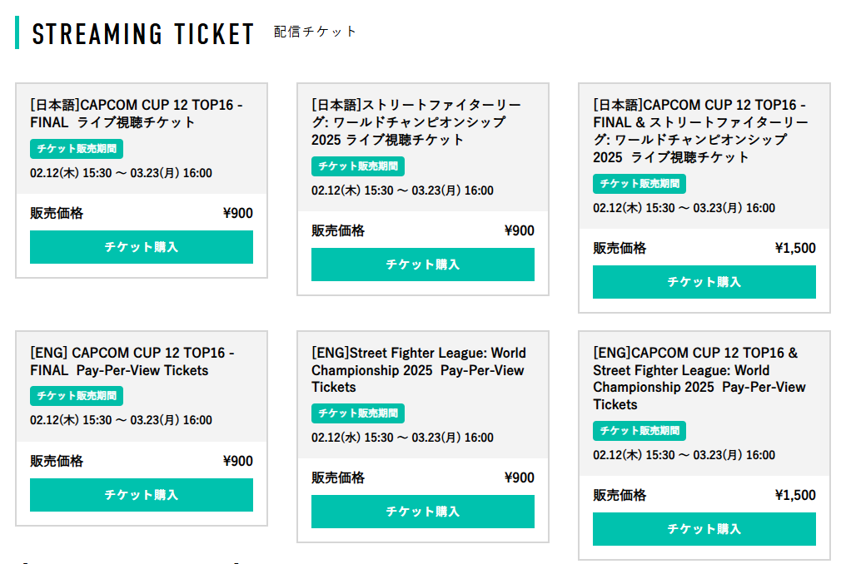Click 販売価格 label on [ENG] CAPCOM CUP TOP16-FINAL card
Viewport: 846px width, 564px height.
coord(57,462)
